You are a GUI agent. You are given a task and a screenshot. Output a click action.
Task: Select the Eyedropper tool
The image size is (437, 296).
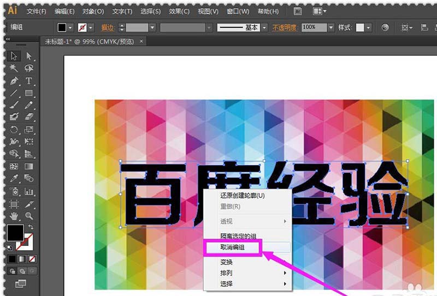(x=14, y=178)
